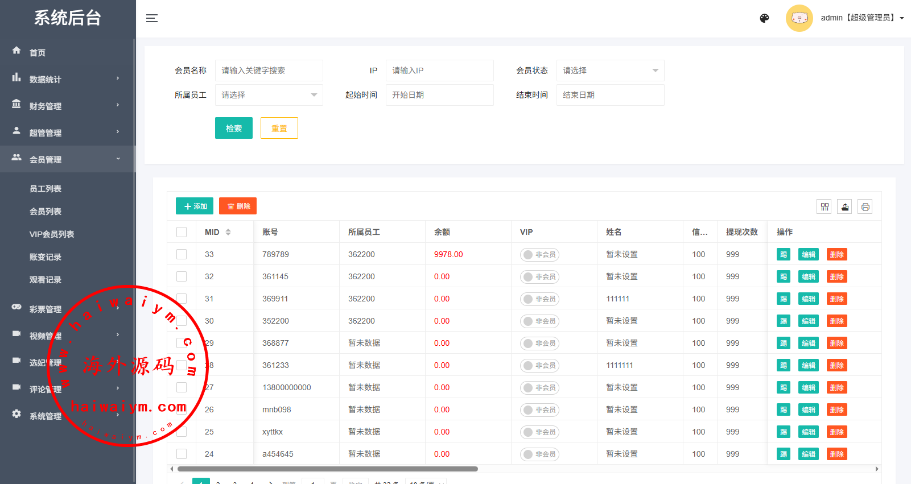The image size is (911, 484).
Task: Click the green 检索 search button
Action: (233, 129)
